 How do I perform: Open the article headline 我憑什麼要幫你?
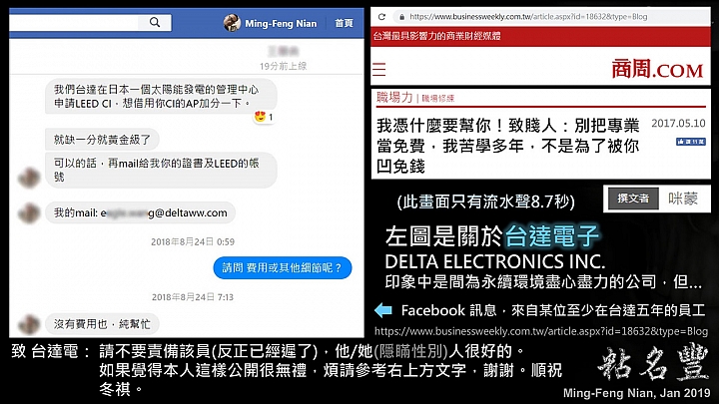507,146
